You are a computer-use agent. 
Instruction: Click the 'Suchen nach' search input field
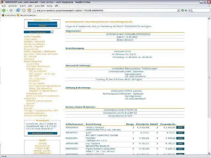[43, 23]
